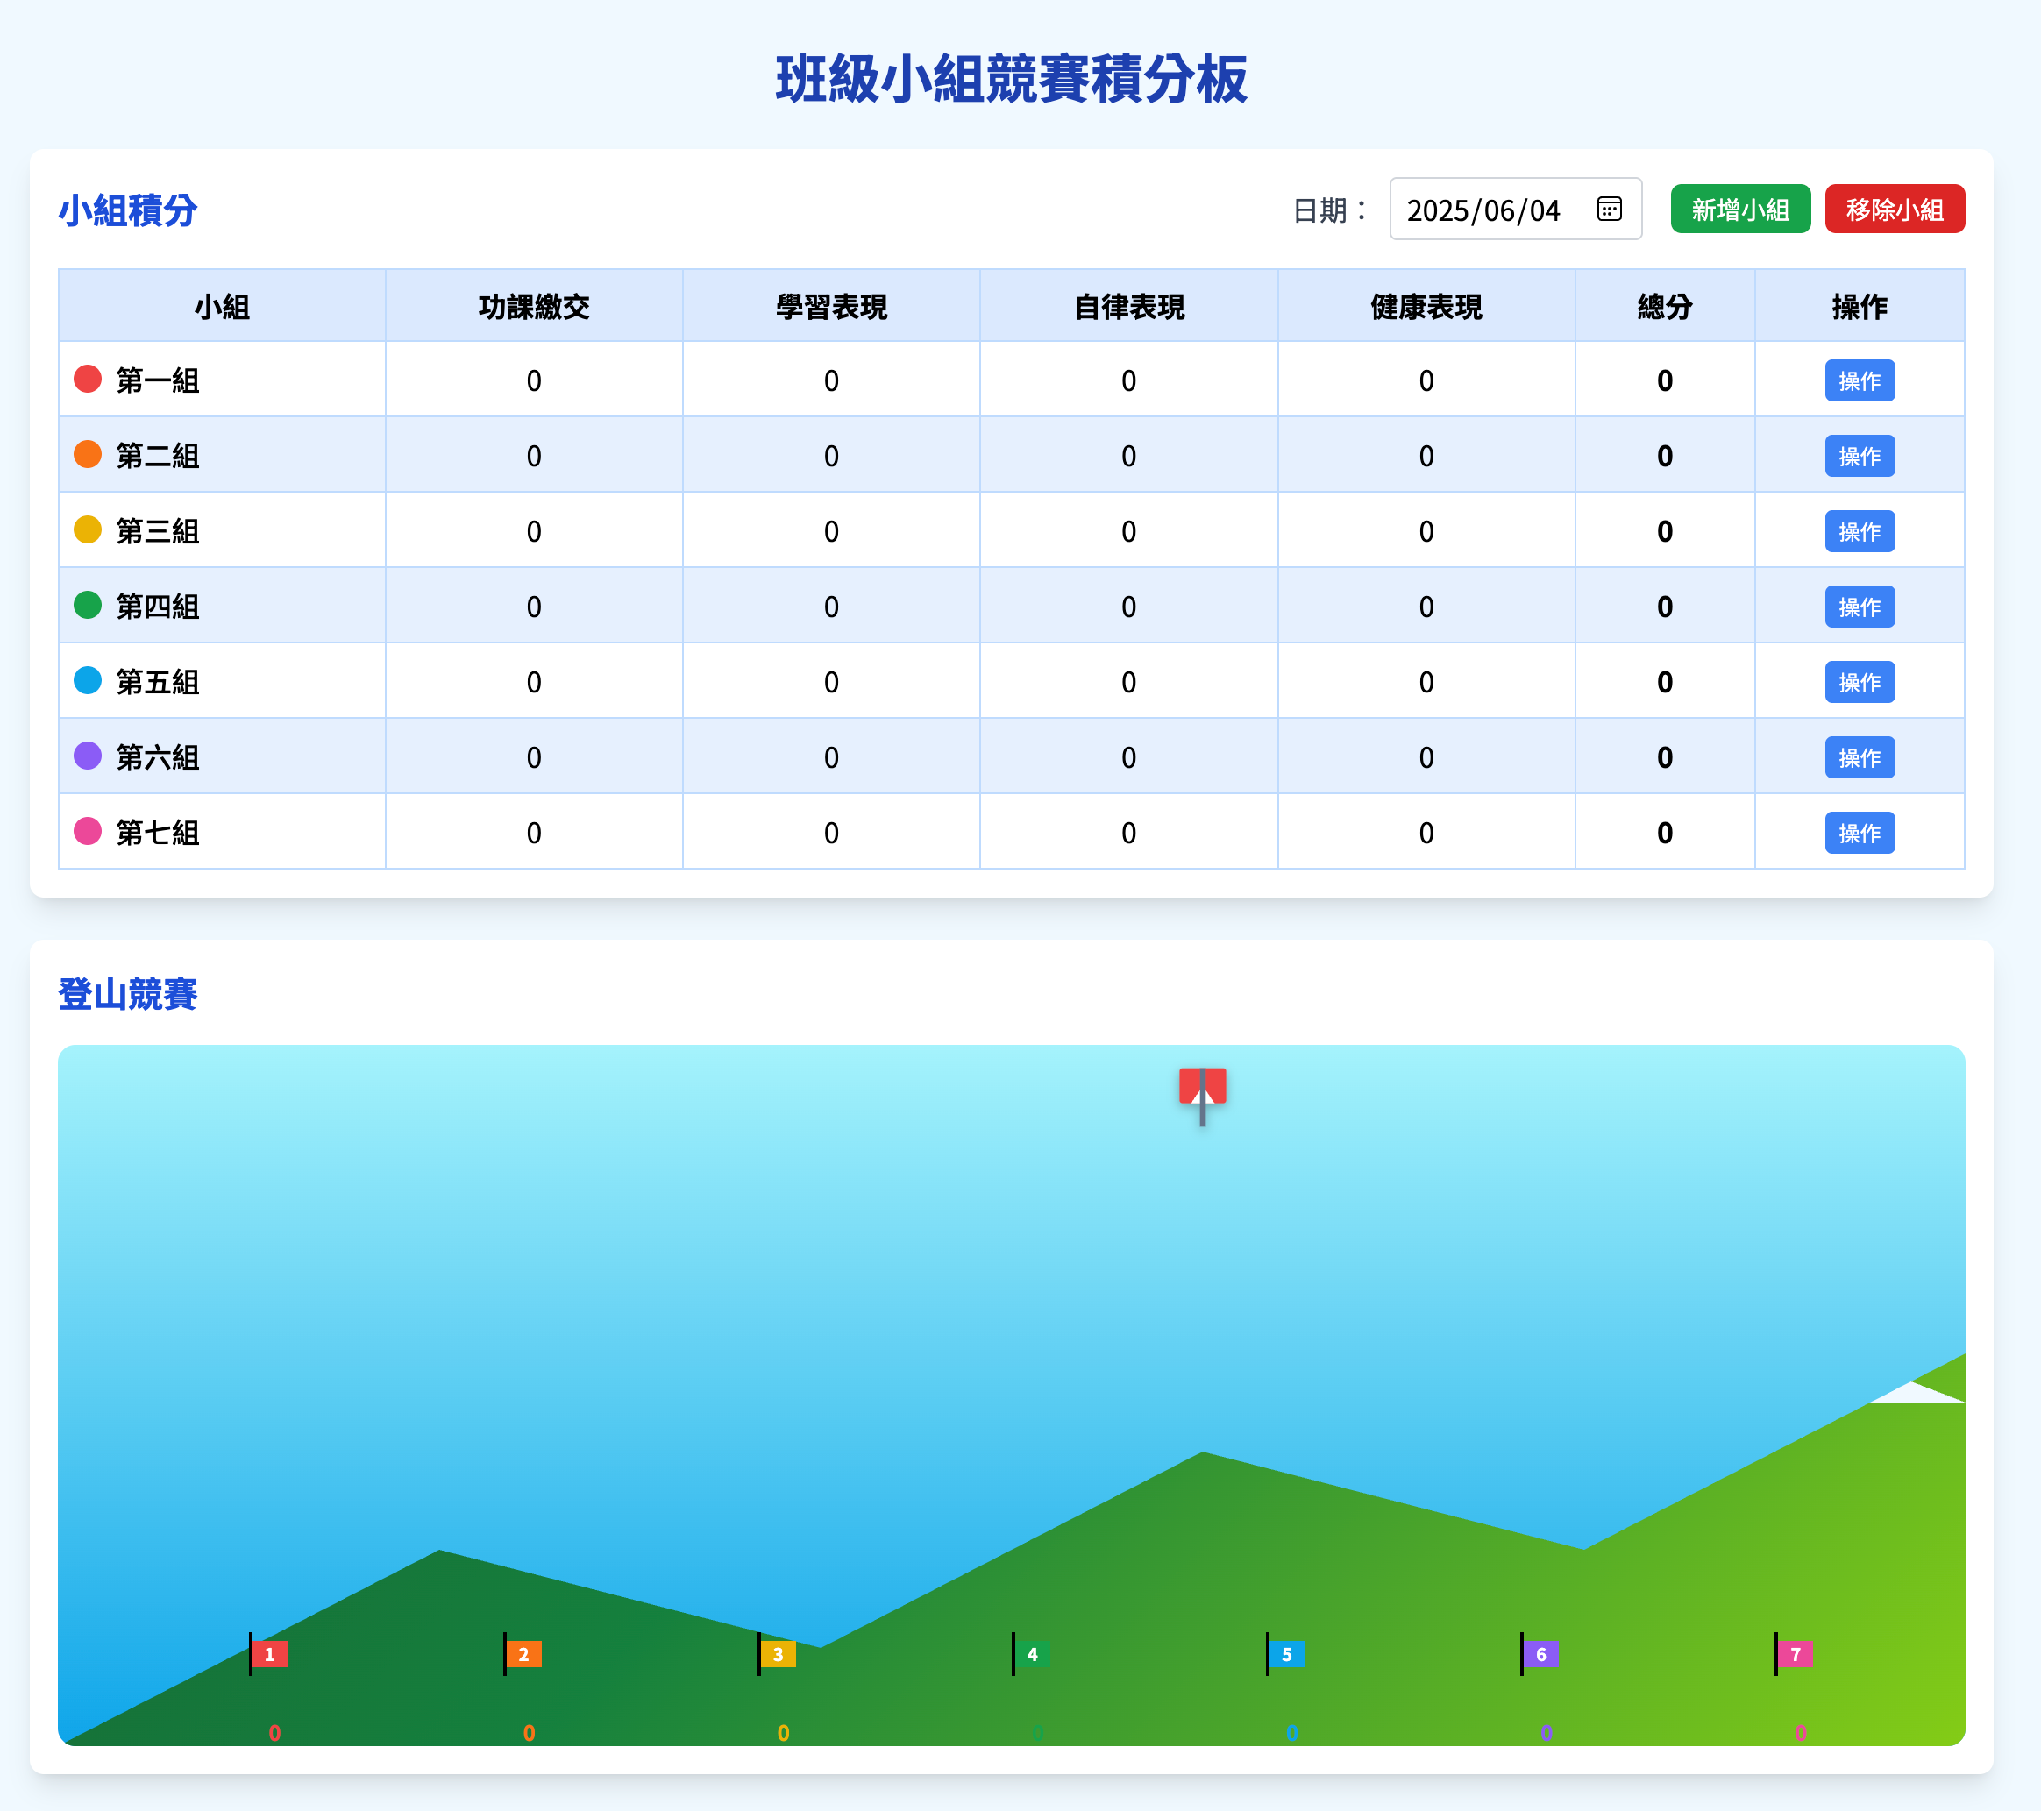Click yellow flag number 3

click(778, 1654)
